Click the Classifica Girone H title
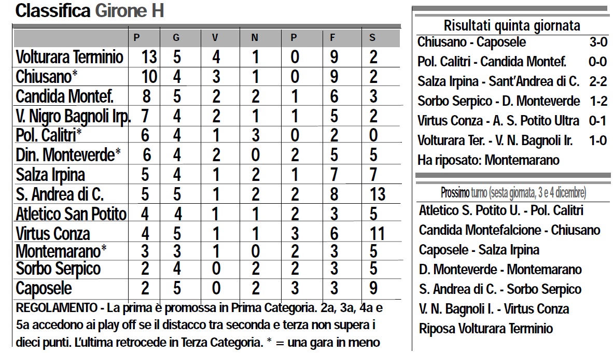 (89, 11)
